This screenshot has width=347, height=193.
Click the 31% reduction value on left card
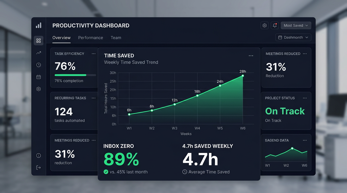click(x=65, y=154)
